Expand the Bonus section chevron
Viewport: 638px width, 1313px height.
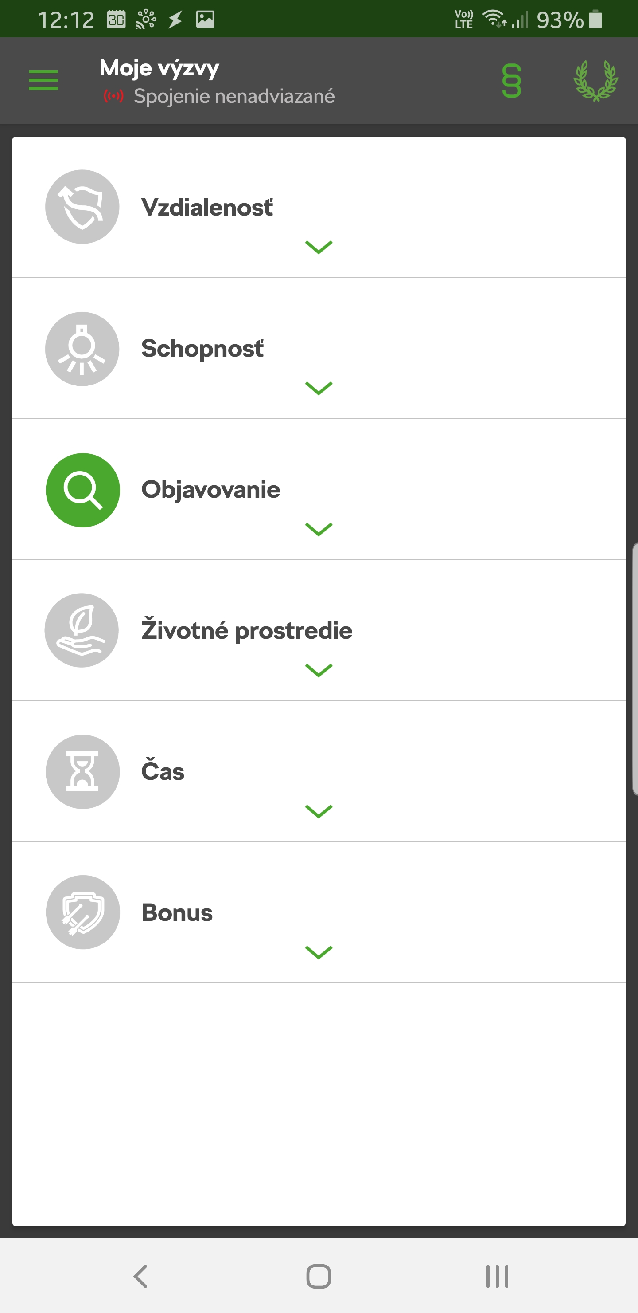coord(319,952)
